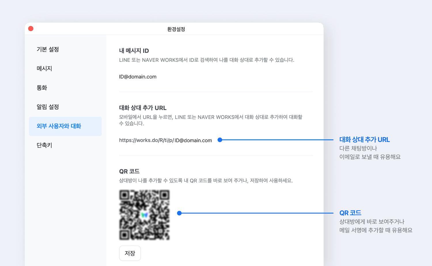The image size is (432, 266).
Task: Click the blue QR 코드 annotation label
Action: (350, 213)
